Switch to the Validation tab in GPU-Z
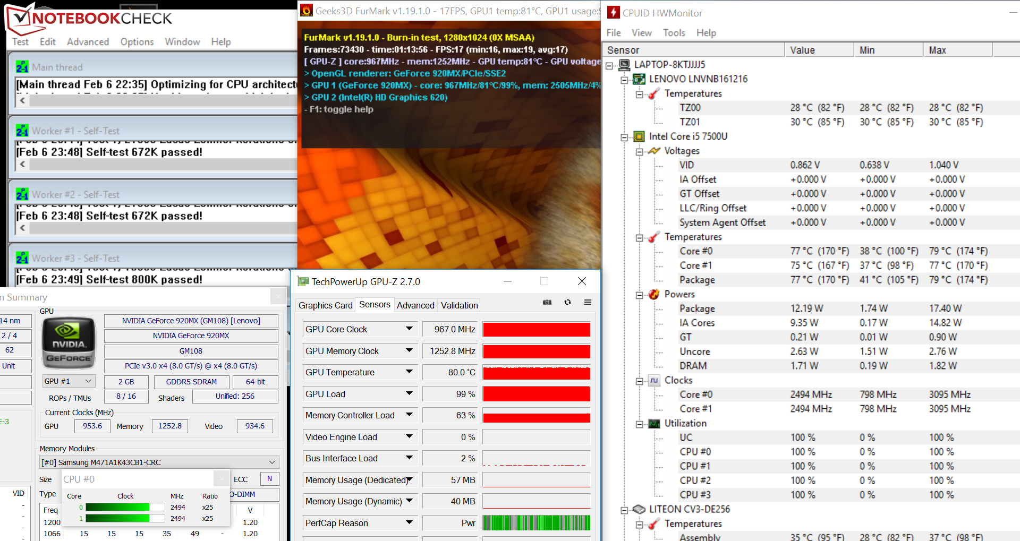Screen dimensions: 1020x541 [x=459, y=305]
